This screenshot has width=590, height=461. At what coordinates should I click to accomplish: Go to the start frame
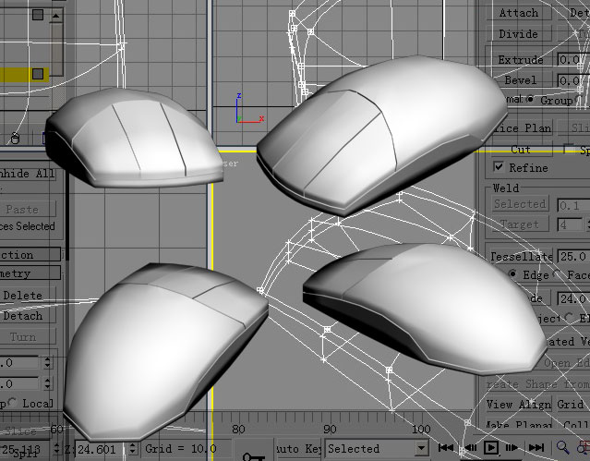(447, 449)
